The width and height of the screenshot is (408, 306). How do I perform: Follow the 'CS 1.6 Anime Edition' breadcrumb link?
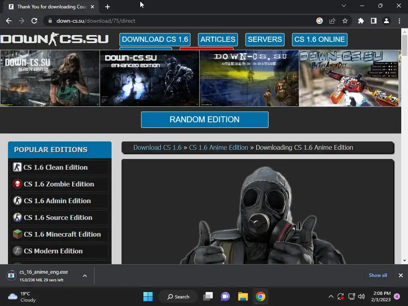218,147
